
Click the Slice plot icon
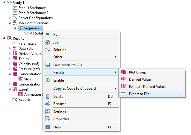tap(21, 79)
